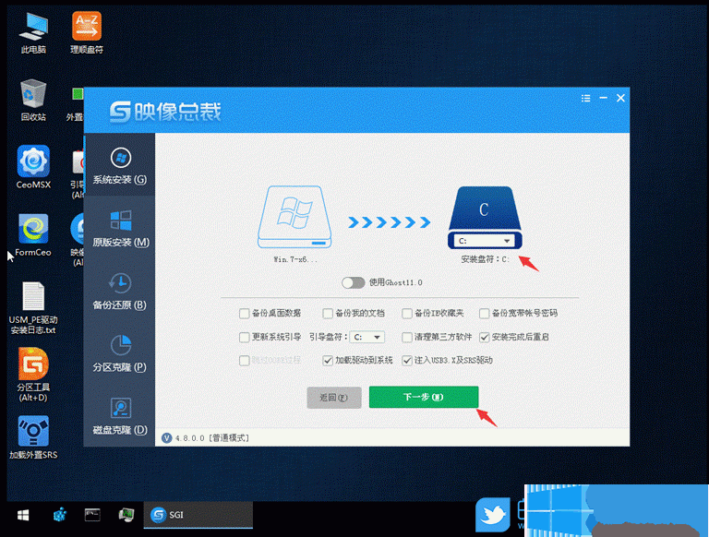Toggle the 使用Ghost11.0 switch
This screenshot has height=537, width=709.
point(353,282)
